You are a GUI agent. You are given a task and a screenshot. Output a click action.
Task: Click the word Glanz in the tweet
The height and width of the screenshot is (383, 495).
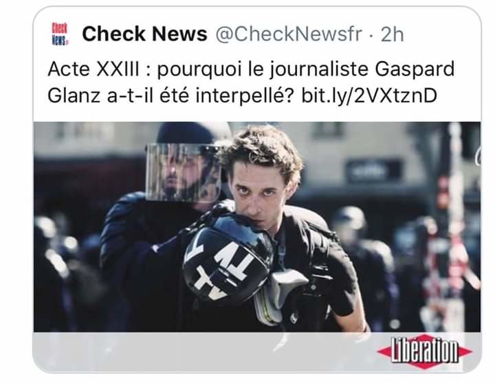[74, 95]
